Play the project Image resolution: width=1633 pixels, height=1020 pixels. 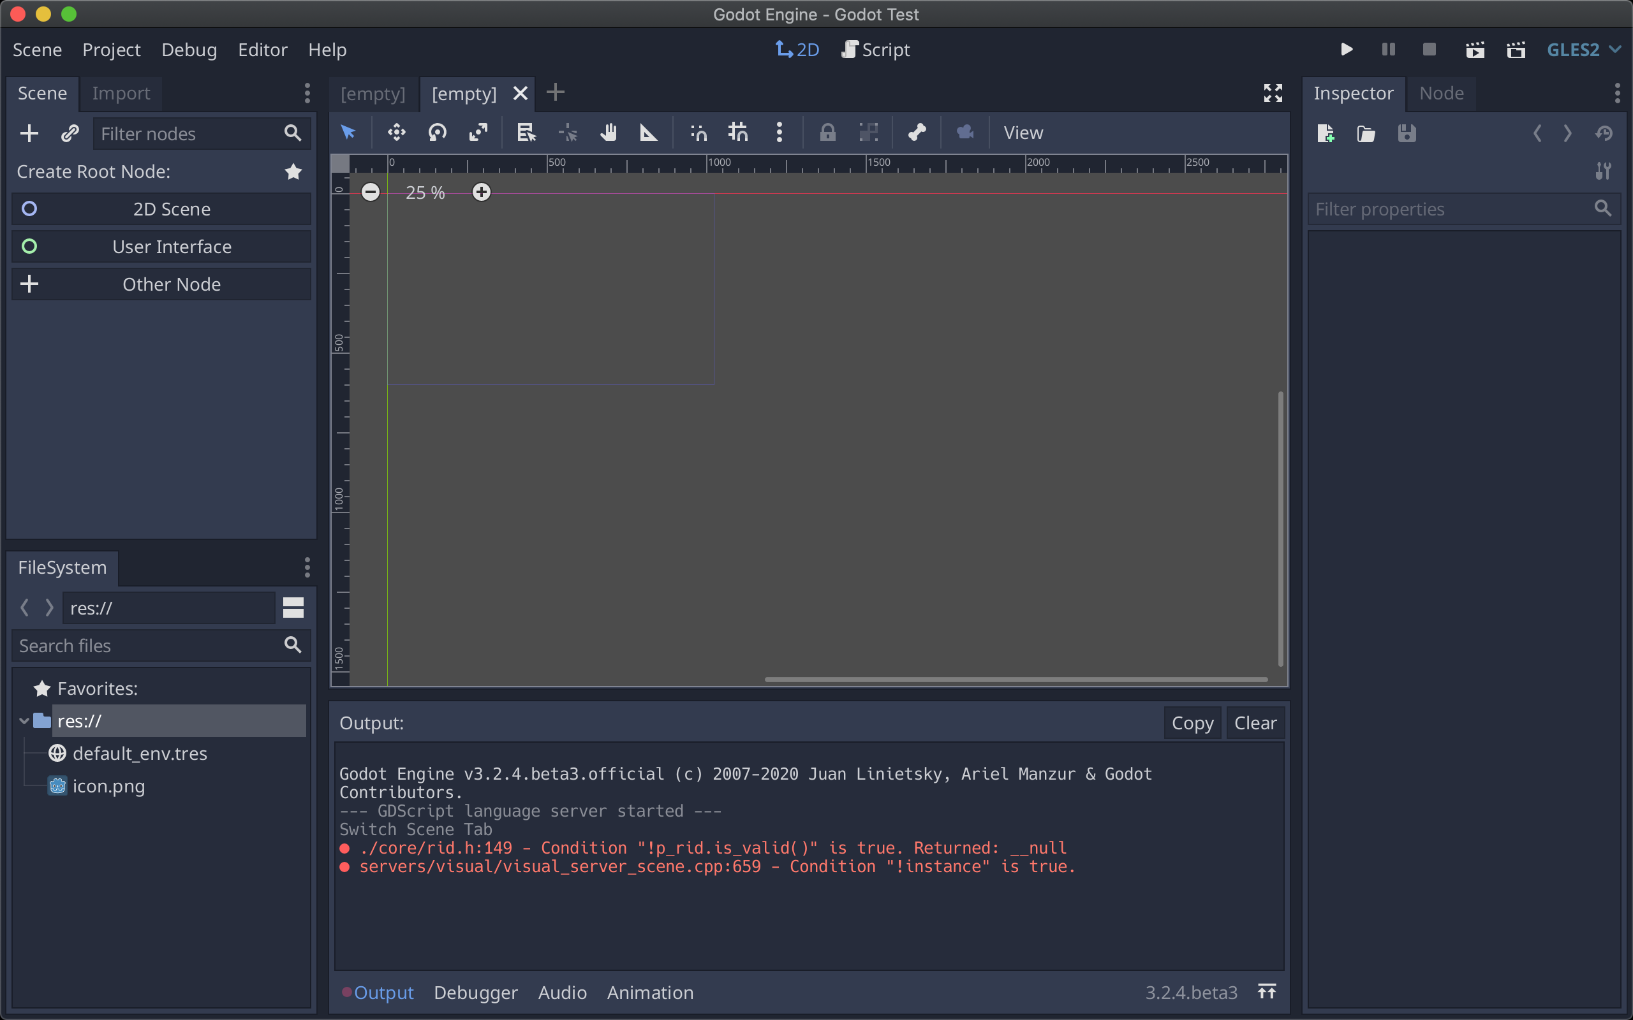1346,49
